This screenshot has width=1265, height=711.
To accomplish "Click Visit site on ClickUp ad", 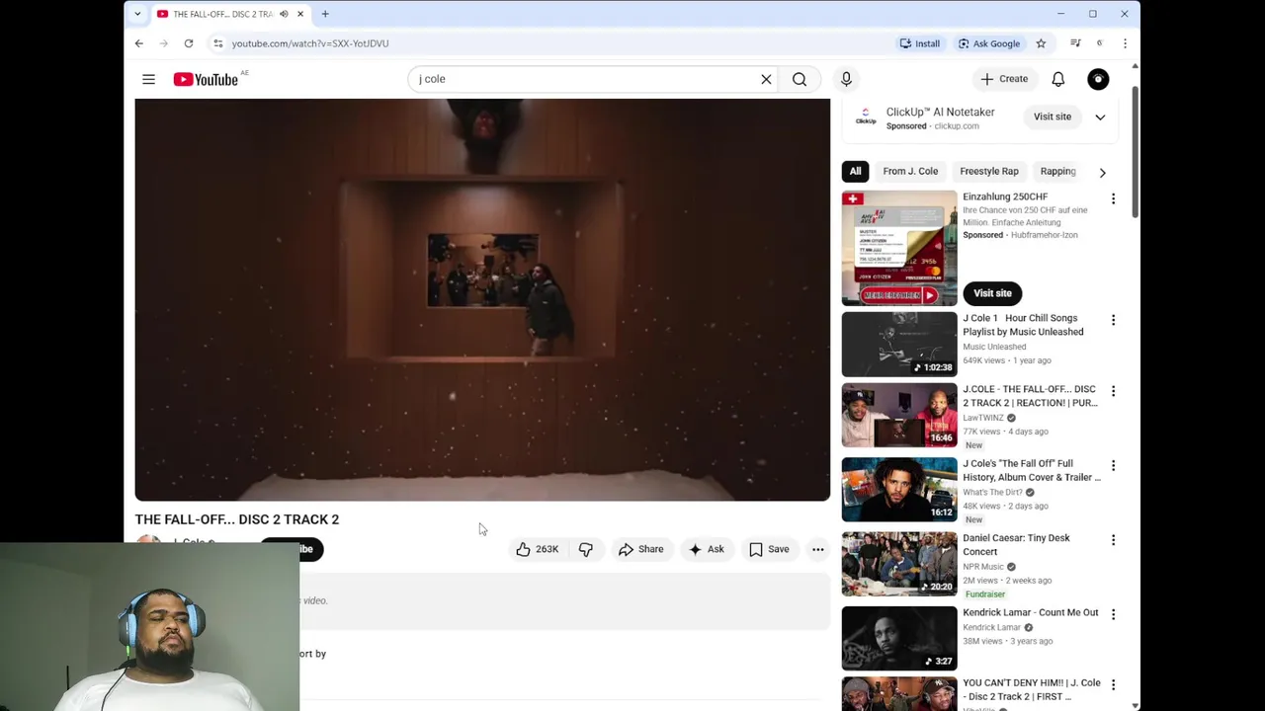I will (1052, 117).
